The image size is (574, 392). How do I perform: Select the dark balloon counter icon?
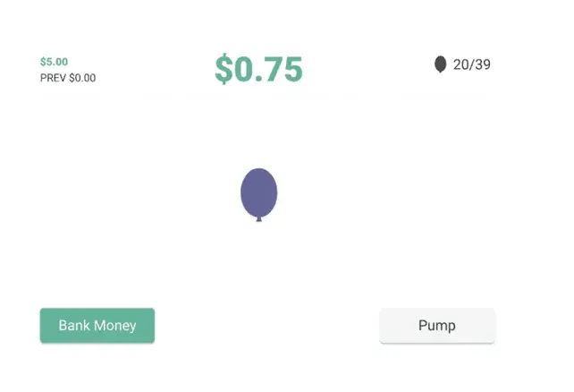[x=441, y=64]
